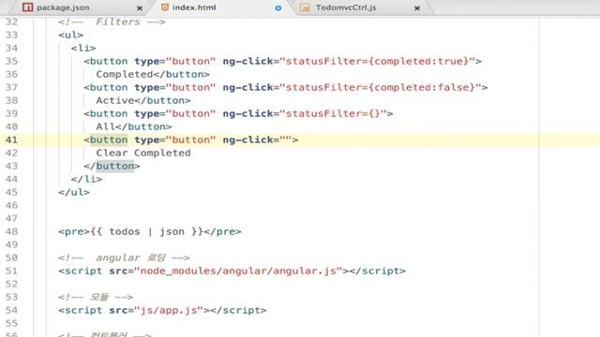The height and width of the screenshot is (337, 600).
Task: Close the package.json tab
Action: pos(140,8)
